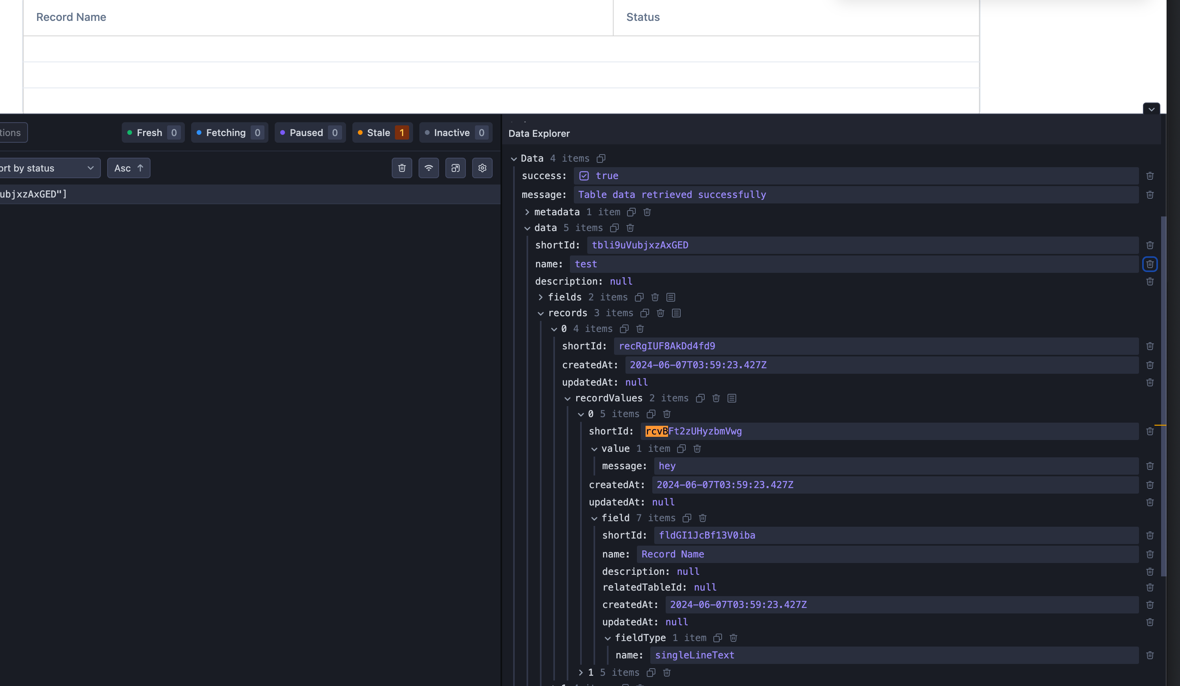Expand the fields 2 items node
The height and width of the screenshot is (686, 1180).
pos(541,297)
